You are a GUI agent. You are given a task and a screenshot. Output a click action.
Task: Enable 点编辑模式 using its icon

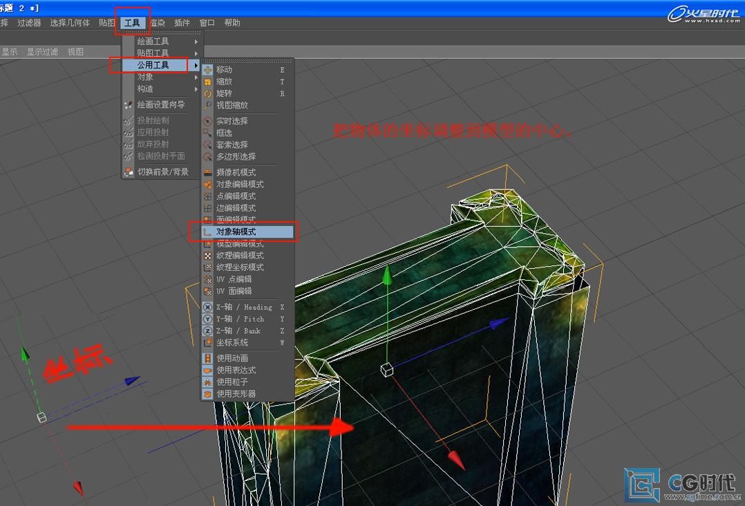click(x=207, y=196)
